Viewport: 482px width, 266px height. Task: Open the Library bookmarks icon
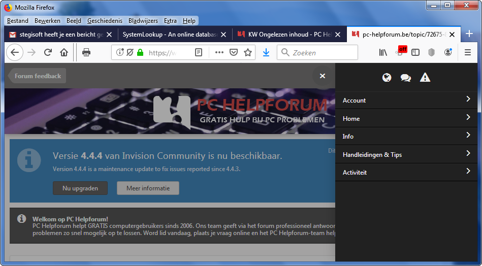[383, 52]
